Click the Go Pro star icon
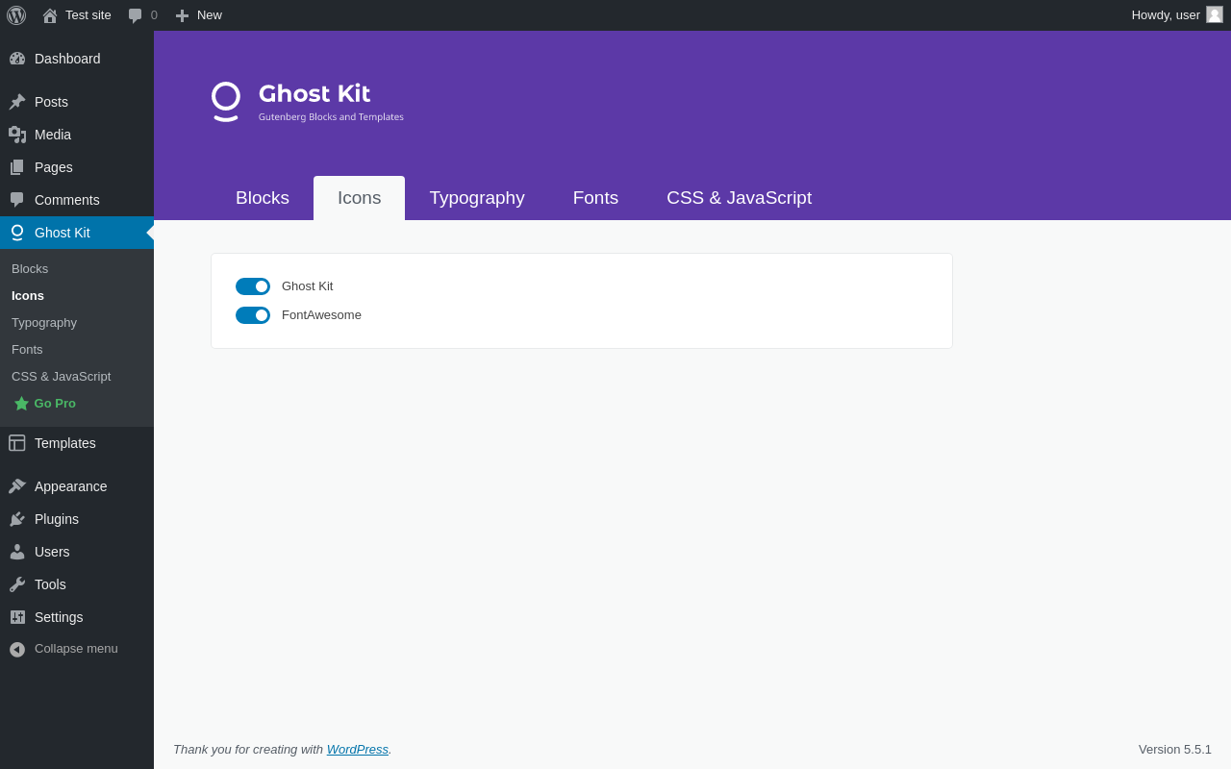Viewport: 1231px width, 769px height. pyautogui.click(x=21, y=404)
